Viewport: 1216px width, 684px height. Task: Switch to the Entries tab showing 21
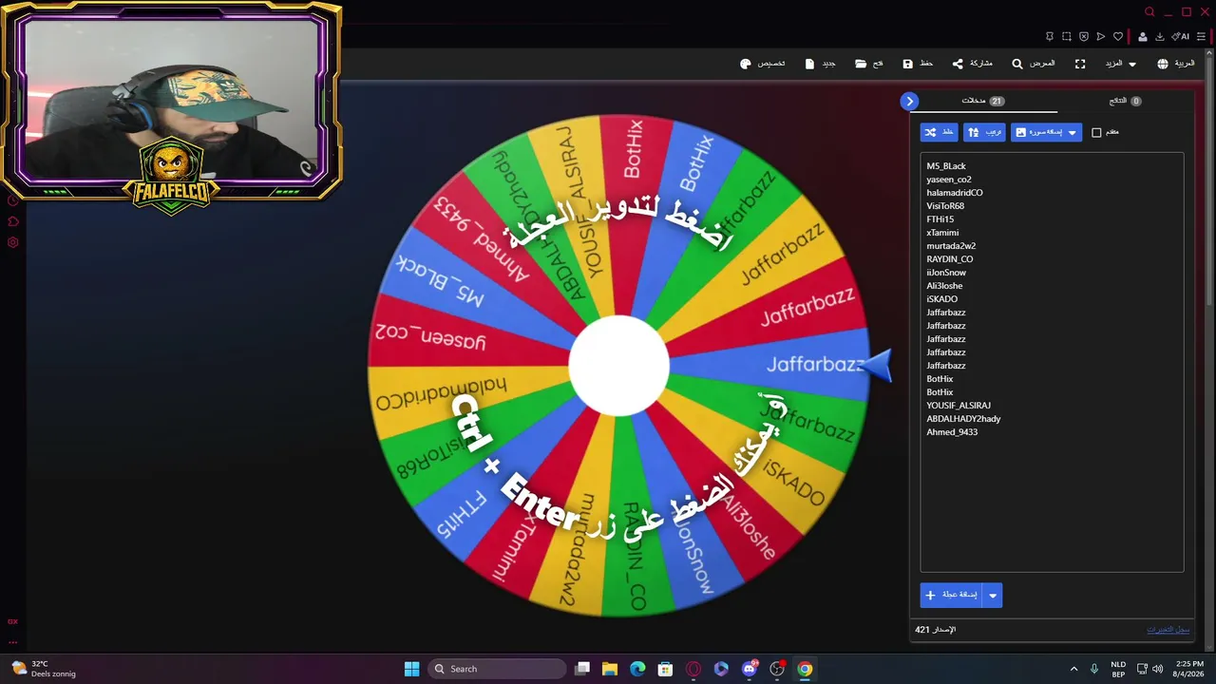(983, 101)
